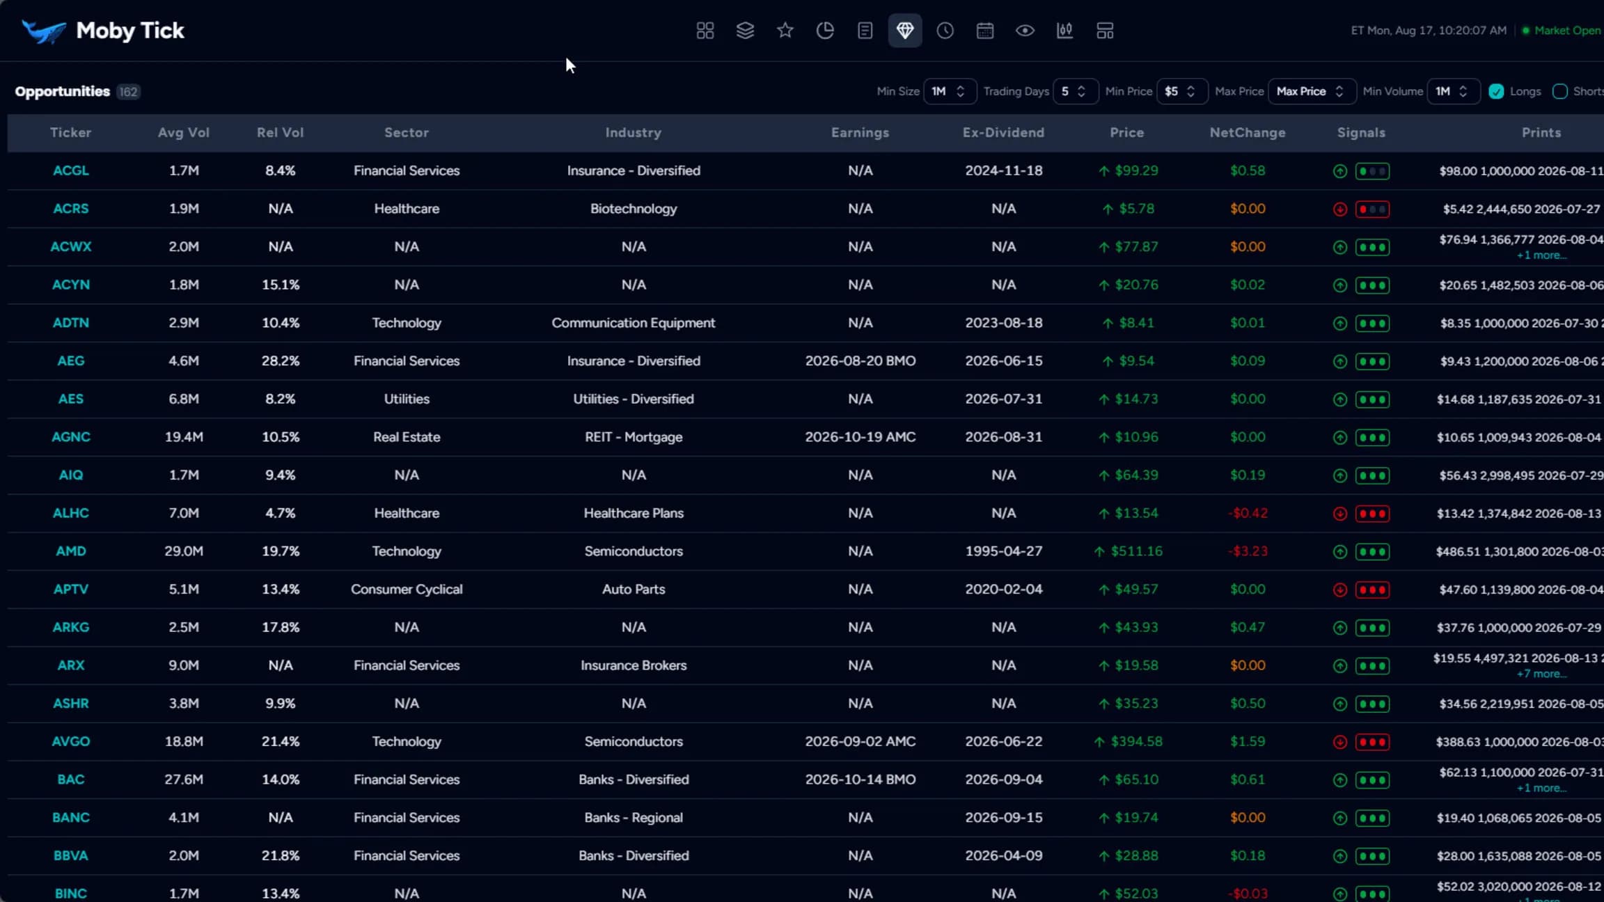This screenshot has width=1604, height=902.
Task: Click the Opportunities count badge 162
Action: click(128, 92)
